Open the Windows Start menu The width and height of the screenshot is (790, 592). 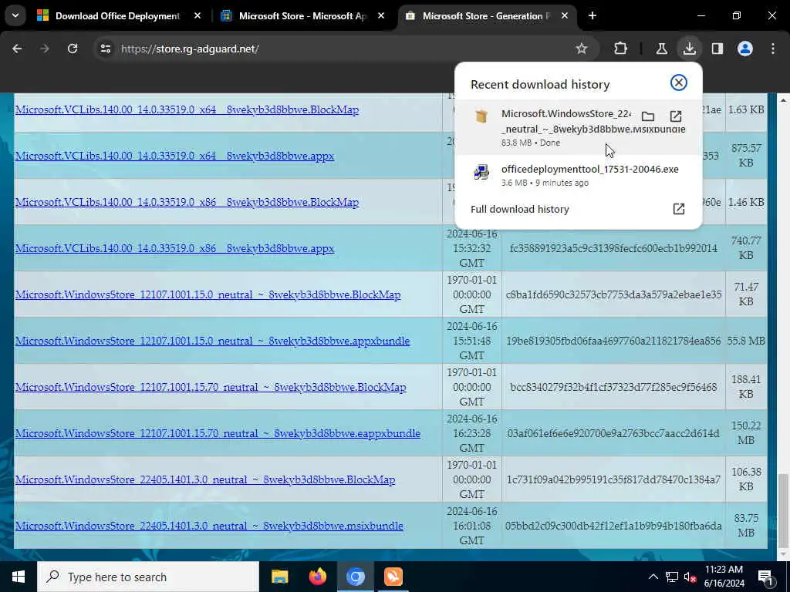(x=19, y=577)
